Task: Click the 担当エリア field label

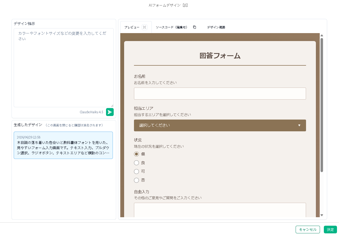Action: [x=144, y=108]
